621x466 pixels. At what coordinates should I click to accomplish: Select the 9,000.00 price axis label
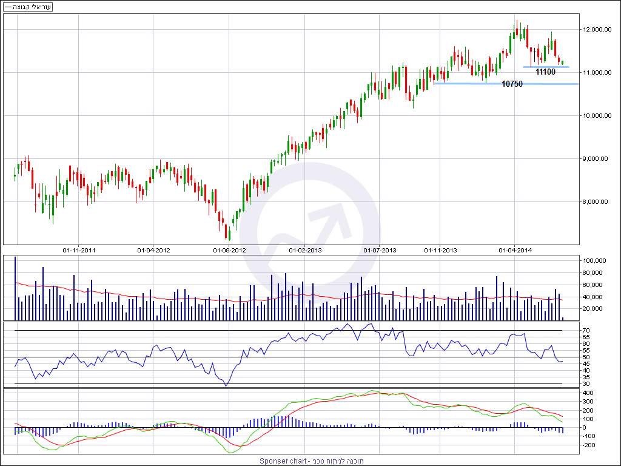[596, 159]
